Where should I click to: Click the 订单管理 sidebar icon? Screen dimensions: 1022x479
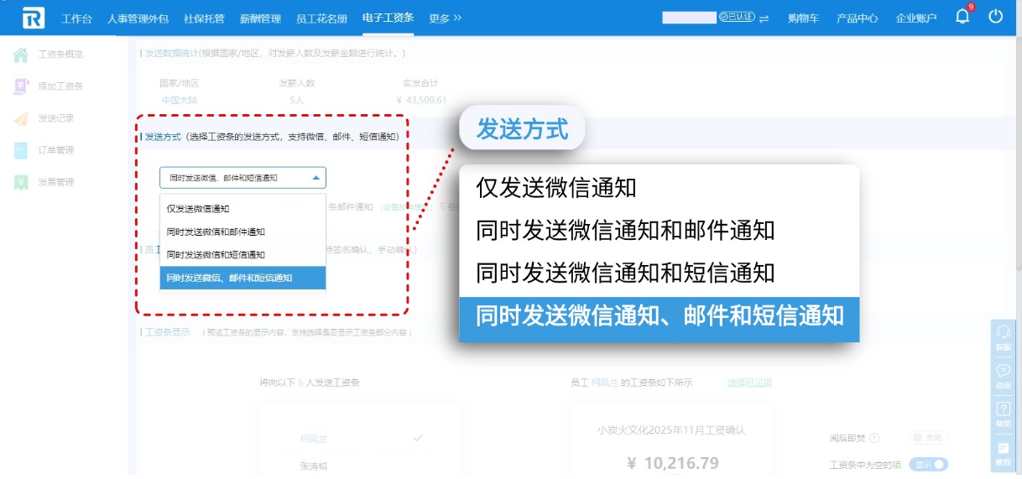[21, 150]
